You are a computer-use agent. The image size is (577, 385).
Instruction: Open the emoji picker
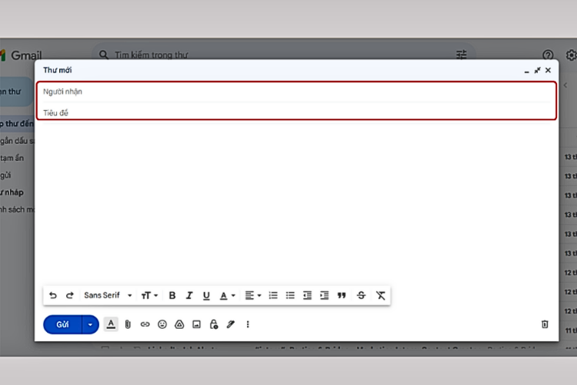pos(162,324)
